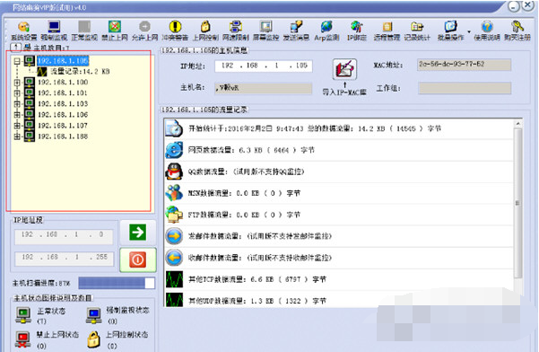
Task: Expand the 192.168.1.188 host node
Action: 17,136
